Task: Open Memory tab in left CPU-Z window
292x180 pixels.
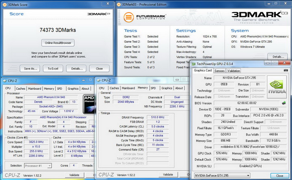Action: pos(49,89)
